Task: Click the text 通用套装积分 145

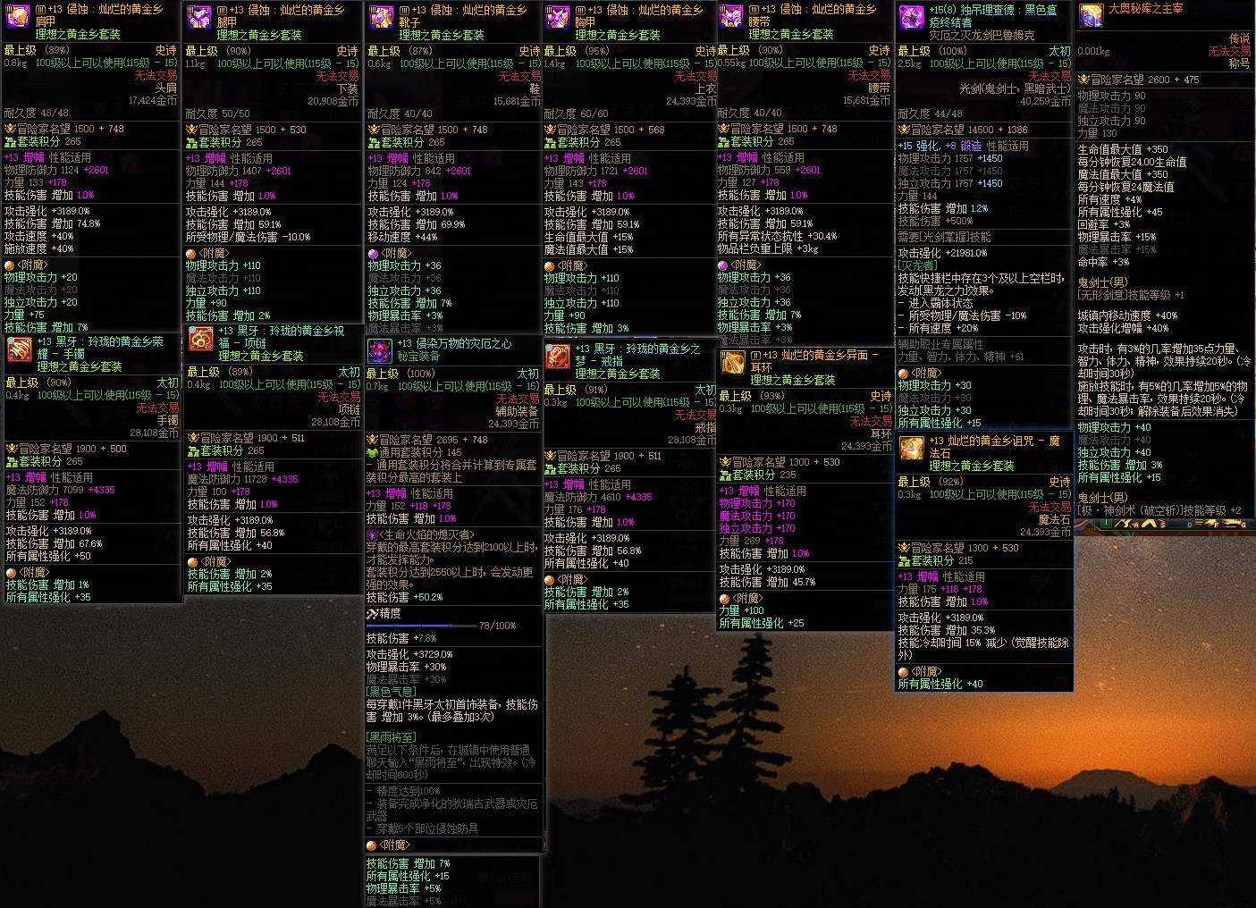Action: [420, 453]
